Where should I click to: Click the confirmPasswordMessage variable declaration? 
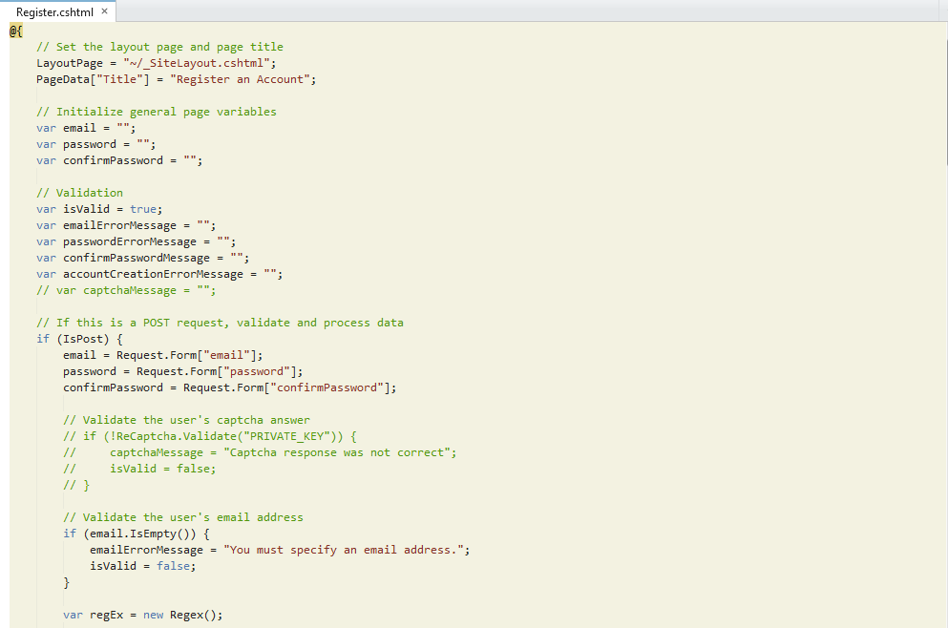142,258
